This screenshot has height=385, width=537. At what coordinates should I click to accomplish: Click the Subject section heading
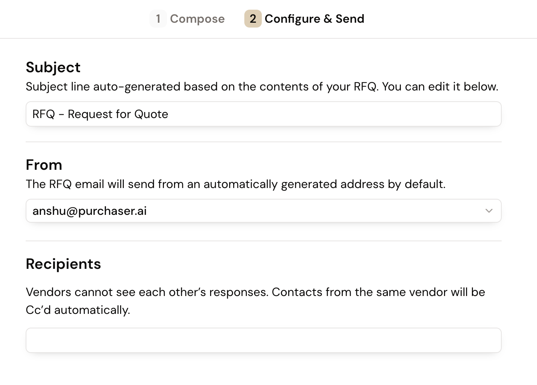53,67
